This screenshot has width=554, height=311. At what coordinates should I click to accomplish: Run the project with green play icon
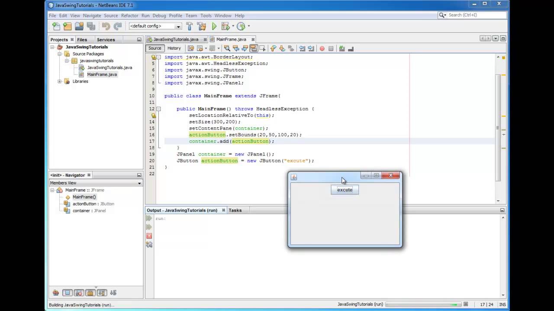click(214, 26)
